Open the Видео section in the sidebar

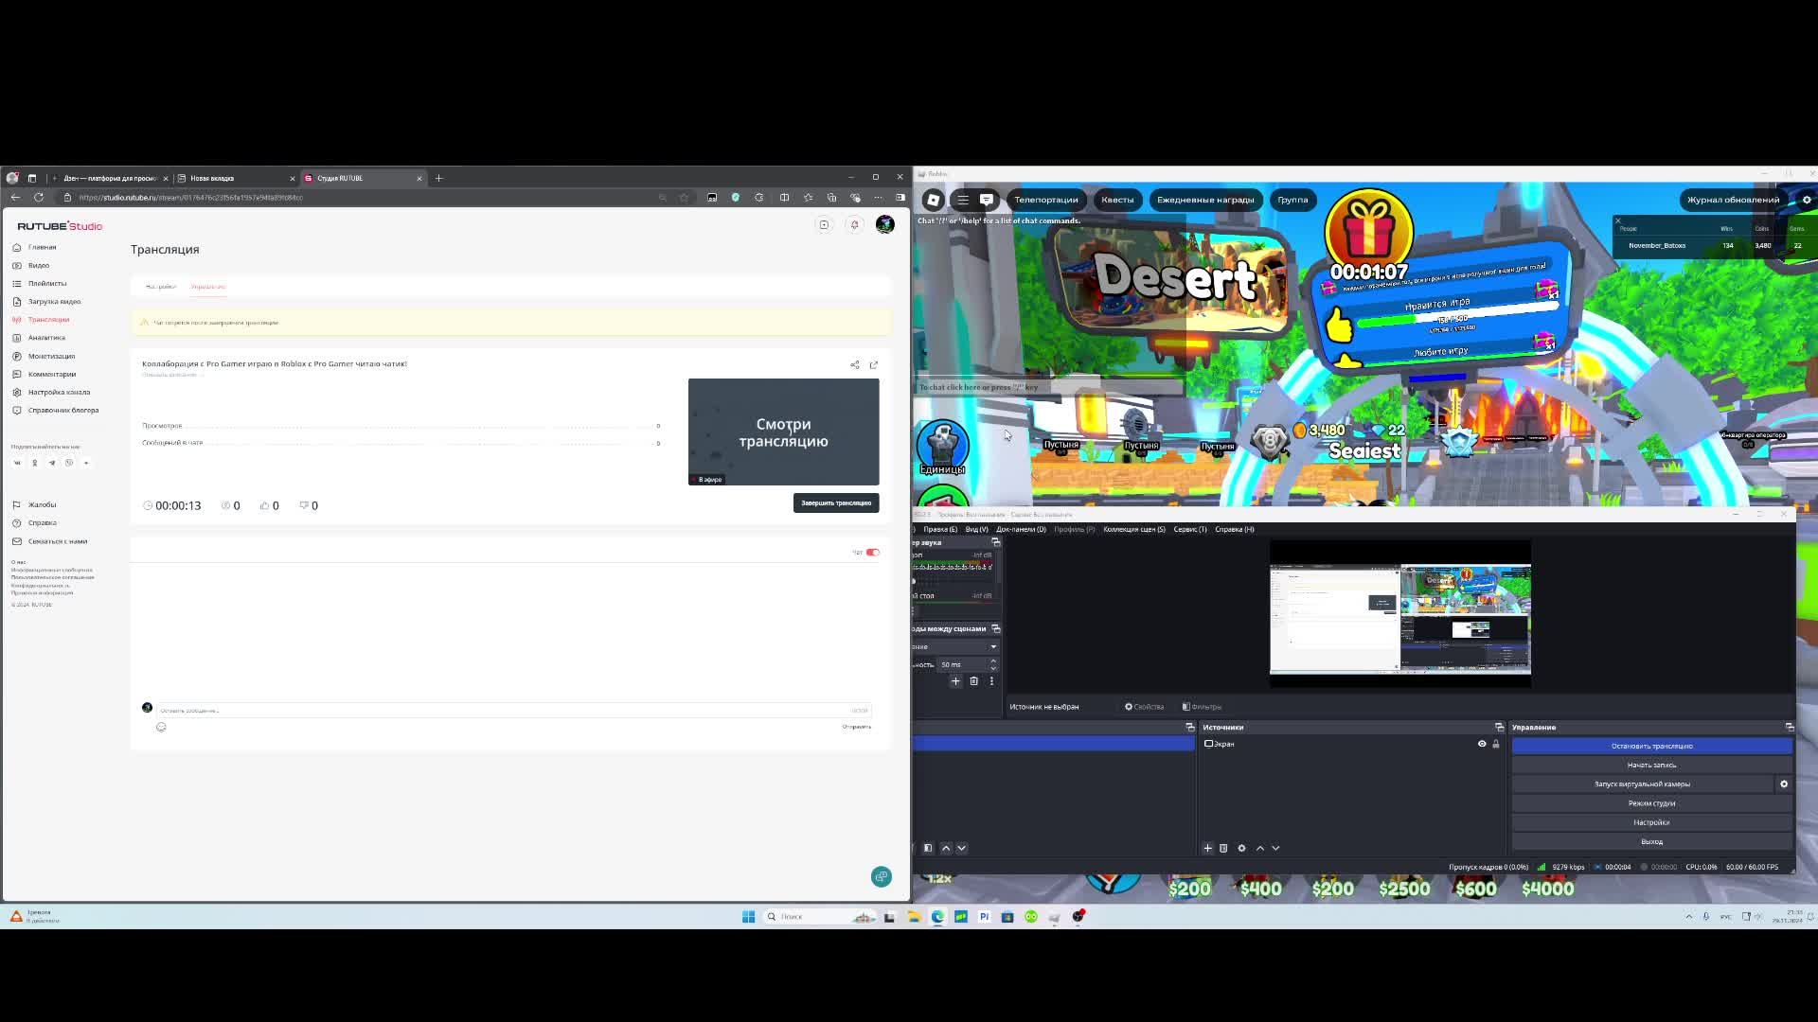[x=39, y=265]
